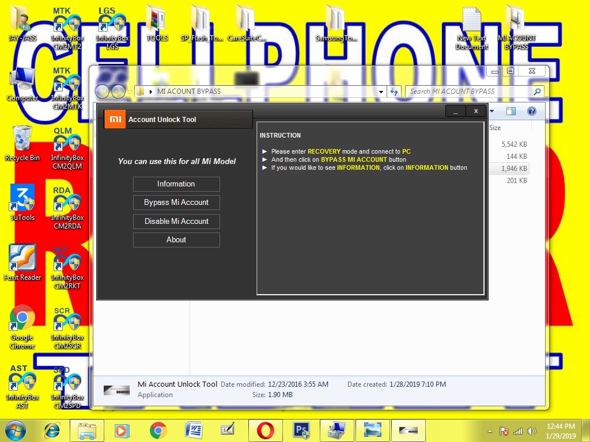Open InfinityBox CM2SCR desktop shortcut

[x=67, y=327]
